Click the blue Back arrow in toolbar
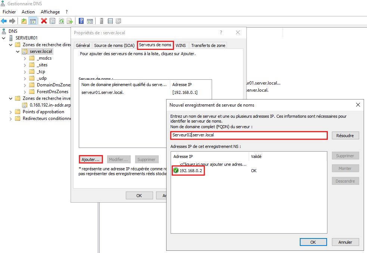This screenshot has height=253, width=367. click(4, 21)
